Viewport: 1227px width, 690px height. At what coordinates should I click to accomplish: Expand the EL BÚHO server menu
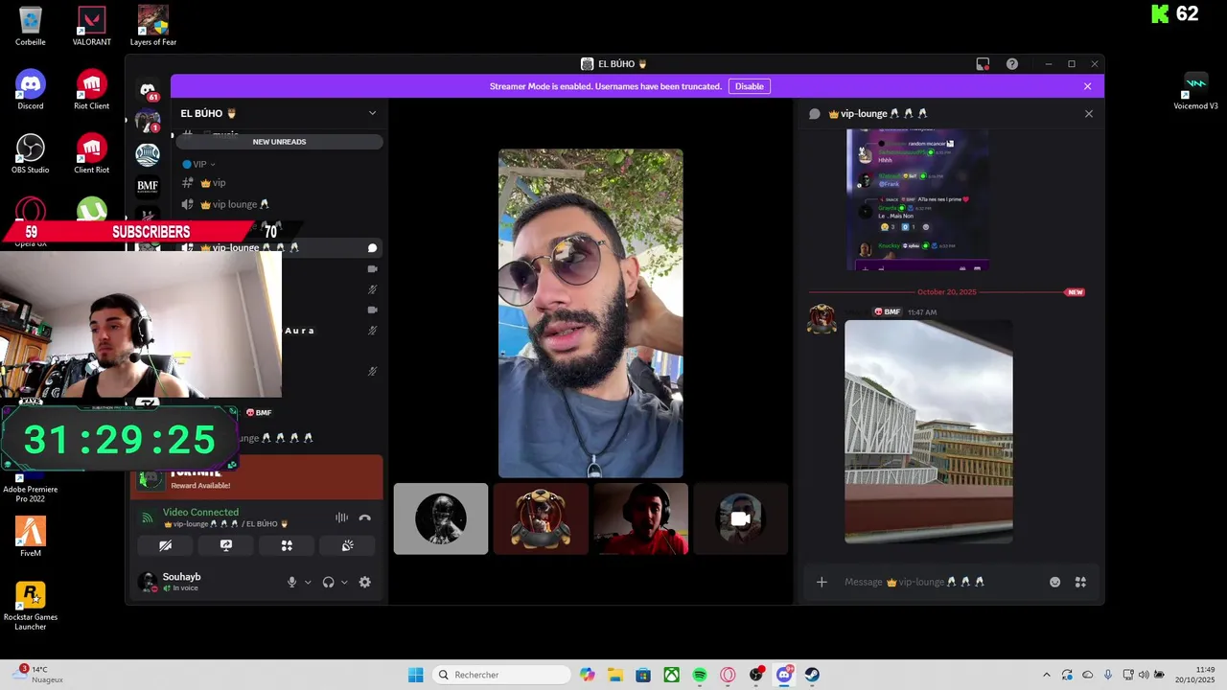coord(373,113)
